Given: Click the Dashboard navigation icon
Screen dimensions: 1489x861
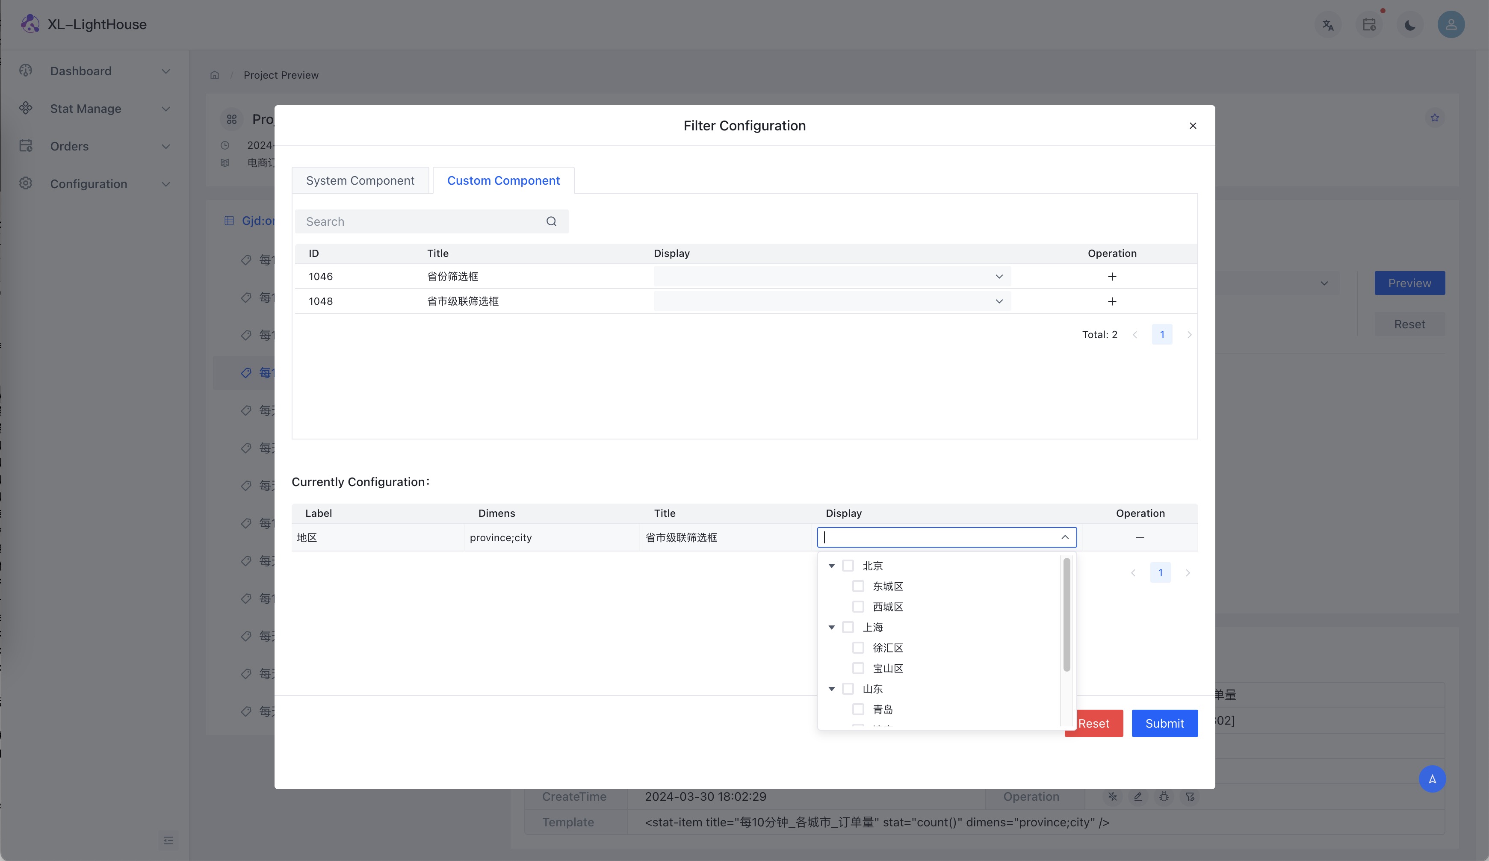Looking at the screenshot, I should [26, 71].
